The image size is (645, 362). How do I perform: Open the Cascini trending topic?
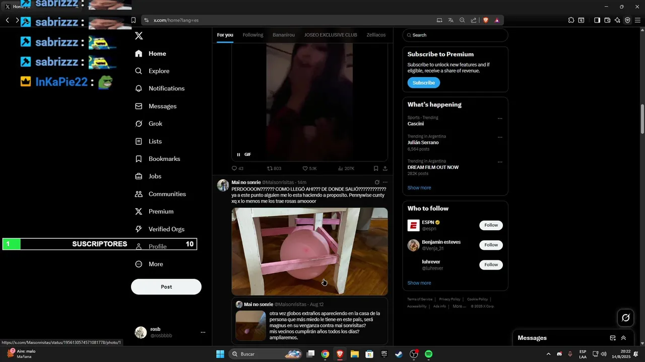point(416,124)
